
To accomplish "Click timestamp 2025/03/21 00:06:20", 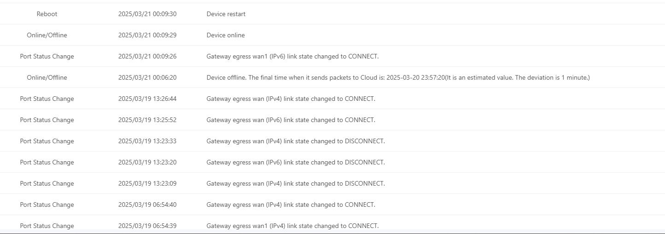I will click(147, 77).
